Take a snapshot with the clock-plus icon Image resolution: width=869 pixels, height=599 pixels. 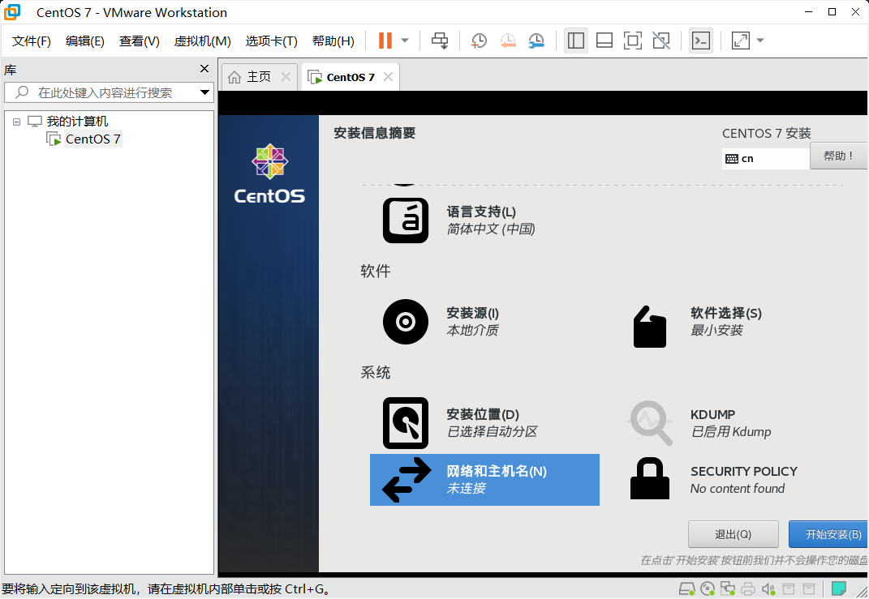coord(479,41)
